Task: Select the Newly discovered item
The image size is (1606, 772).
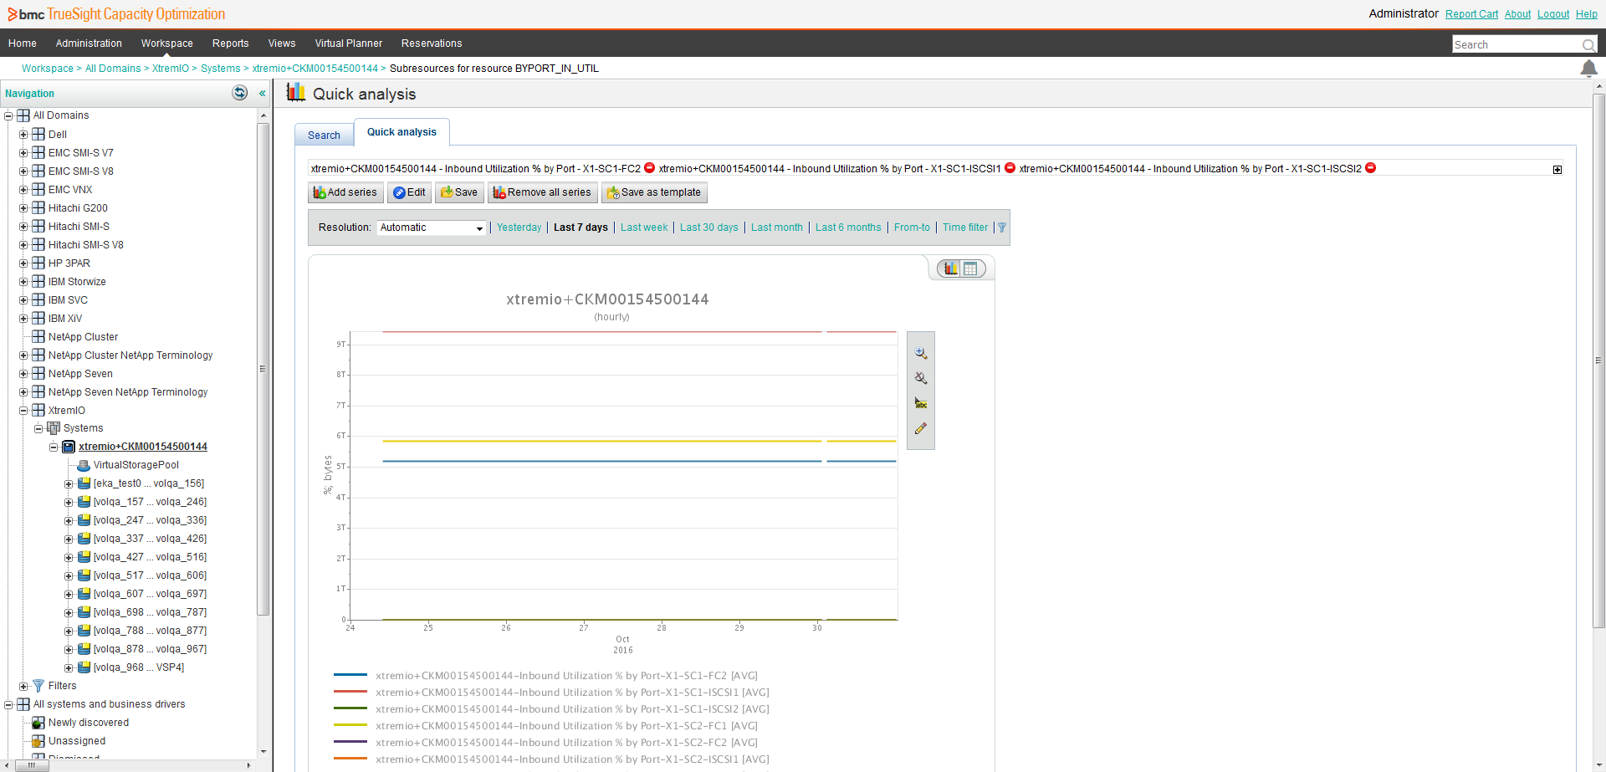Action: point(89,723)
